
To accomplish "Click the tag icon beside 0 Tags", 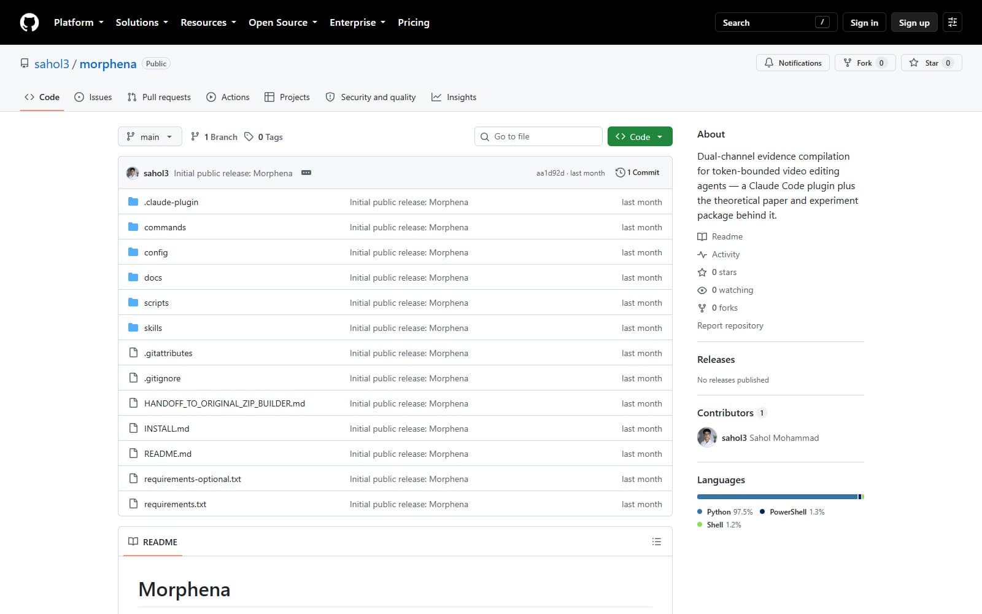I will (249, 136).
